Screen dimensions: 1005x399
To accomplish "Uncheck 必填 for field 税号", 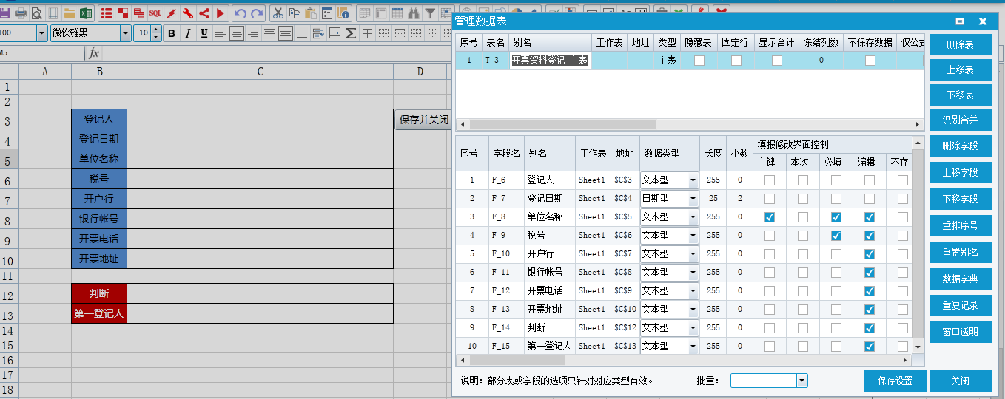I will (x=836, y=236).
